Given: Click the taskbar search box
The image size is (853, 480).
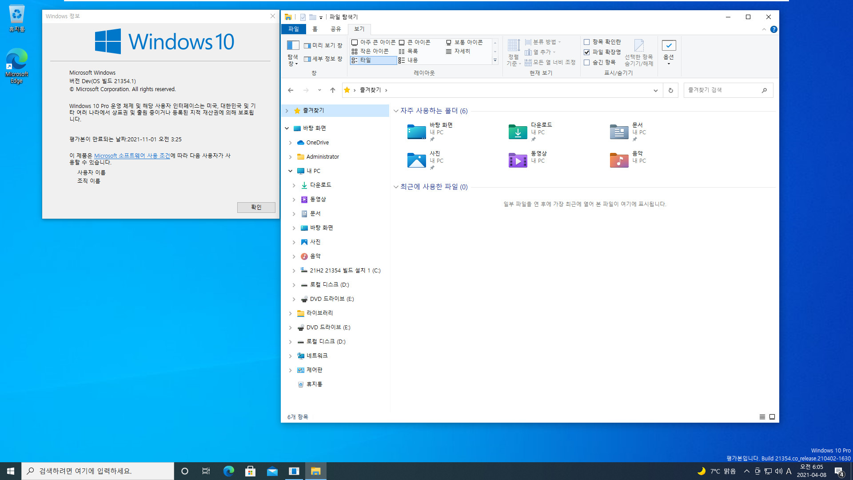Looking at the screenshot, I should tap(98, 471).
